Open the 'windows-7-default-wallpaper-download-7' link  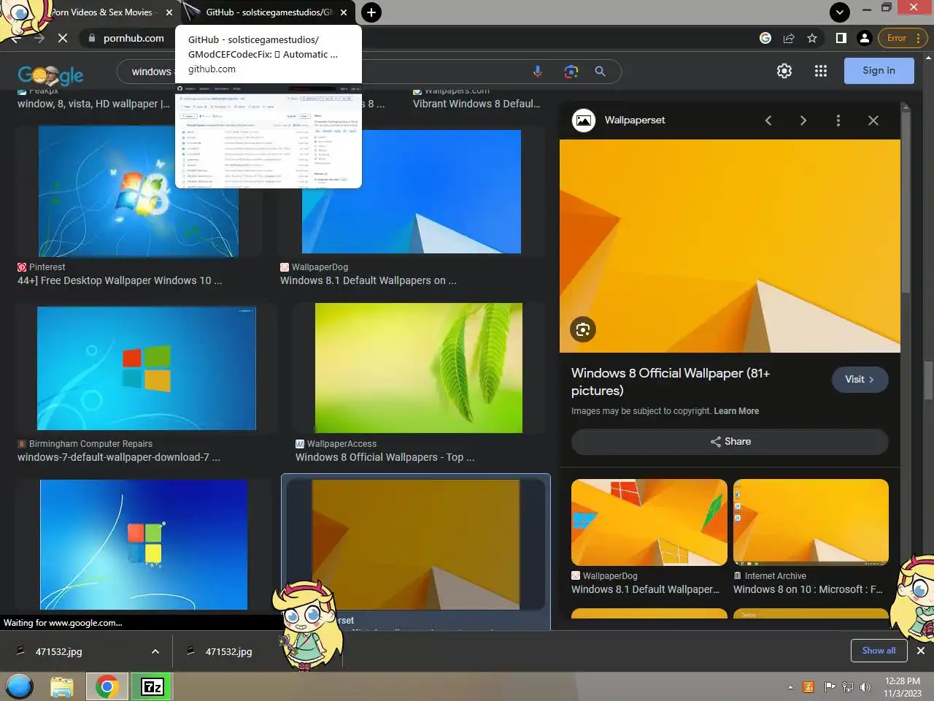(x=119, y=457)
